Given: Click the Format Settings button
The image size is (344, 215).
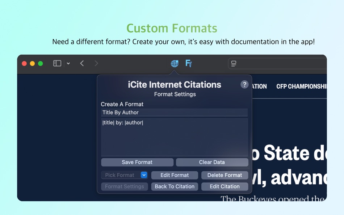Looking at the screenshot, I should pos(125,186).
